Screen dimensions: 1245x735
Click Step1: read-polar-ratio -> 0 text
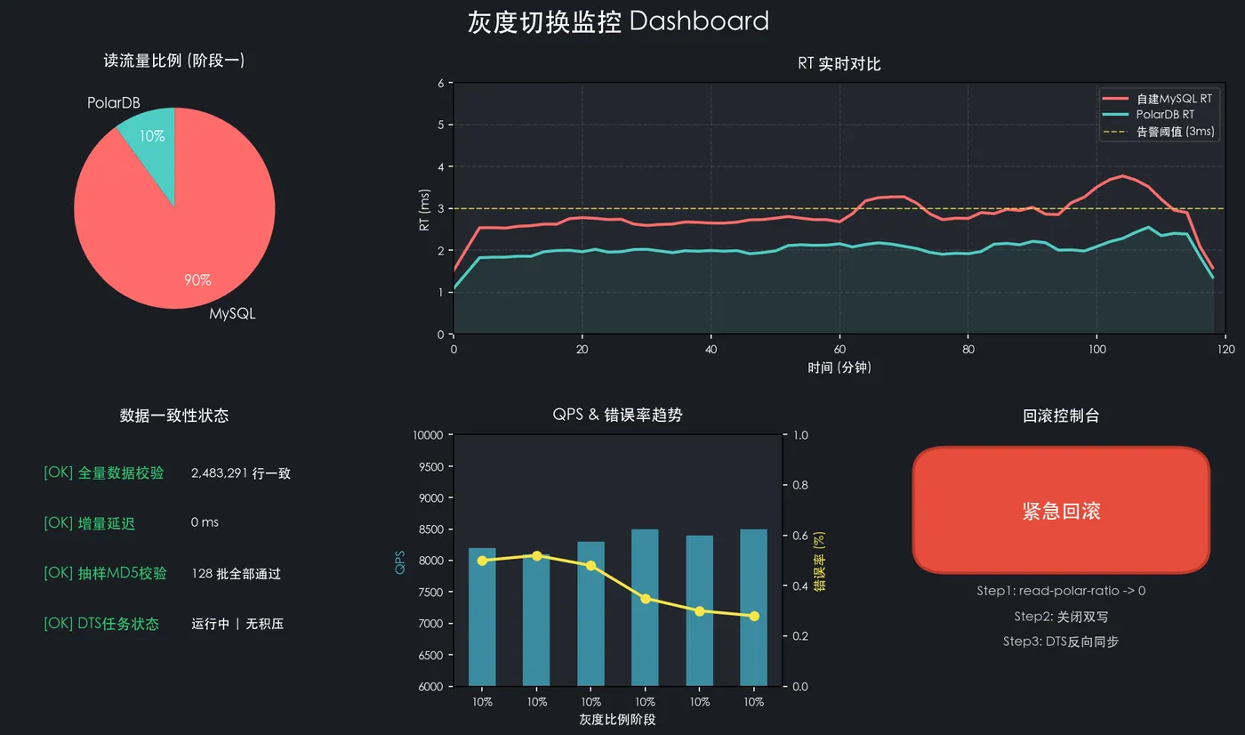1061,591
